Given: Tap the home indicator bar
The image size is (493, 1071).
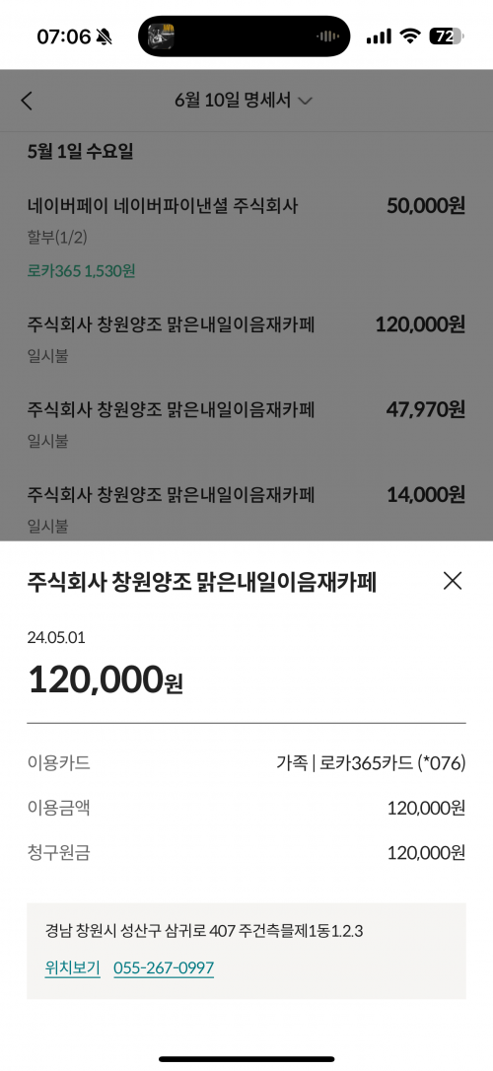Looking at the screenshot, I should [246, 1059].
